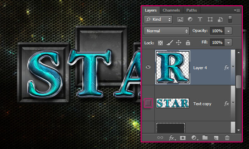This screenshot has height=149, width=249.
Task: Click the layers list scrollbar thumb
Action: tap(239, 82)
